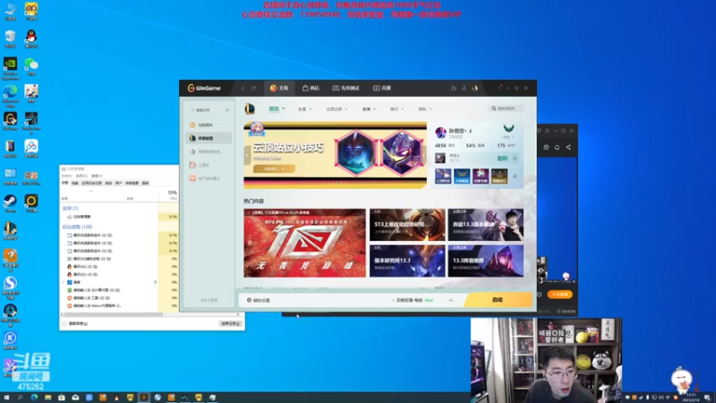The image size is (716, 403).
Task: Open the first blue shortcut tile under the match
Action: [442, 176]
